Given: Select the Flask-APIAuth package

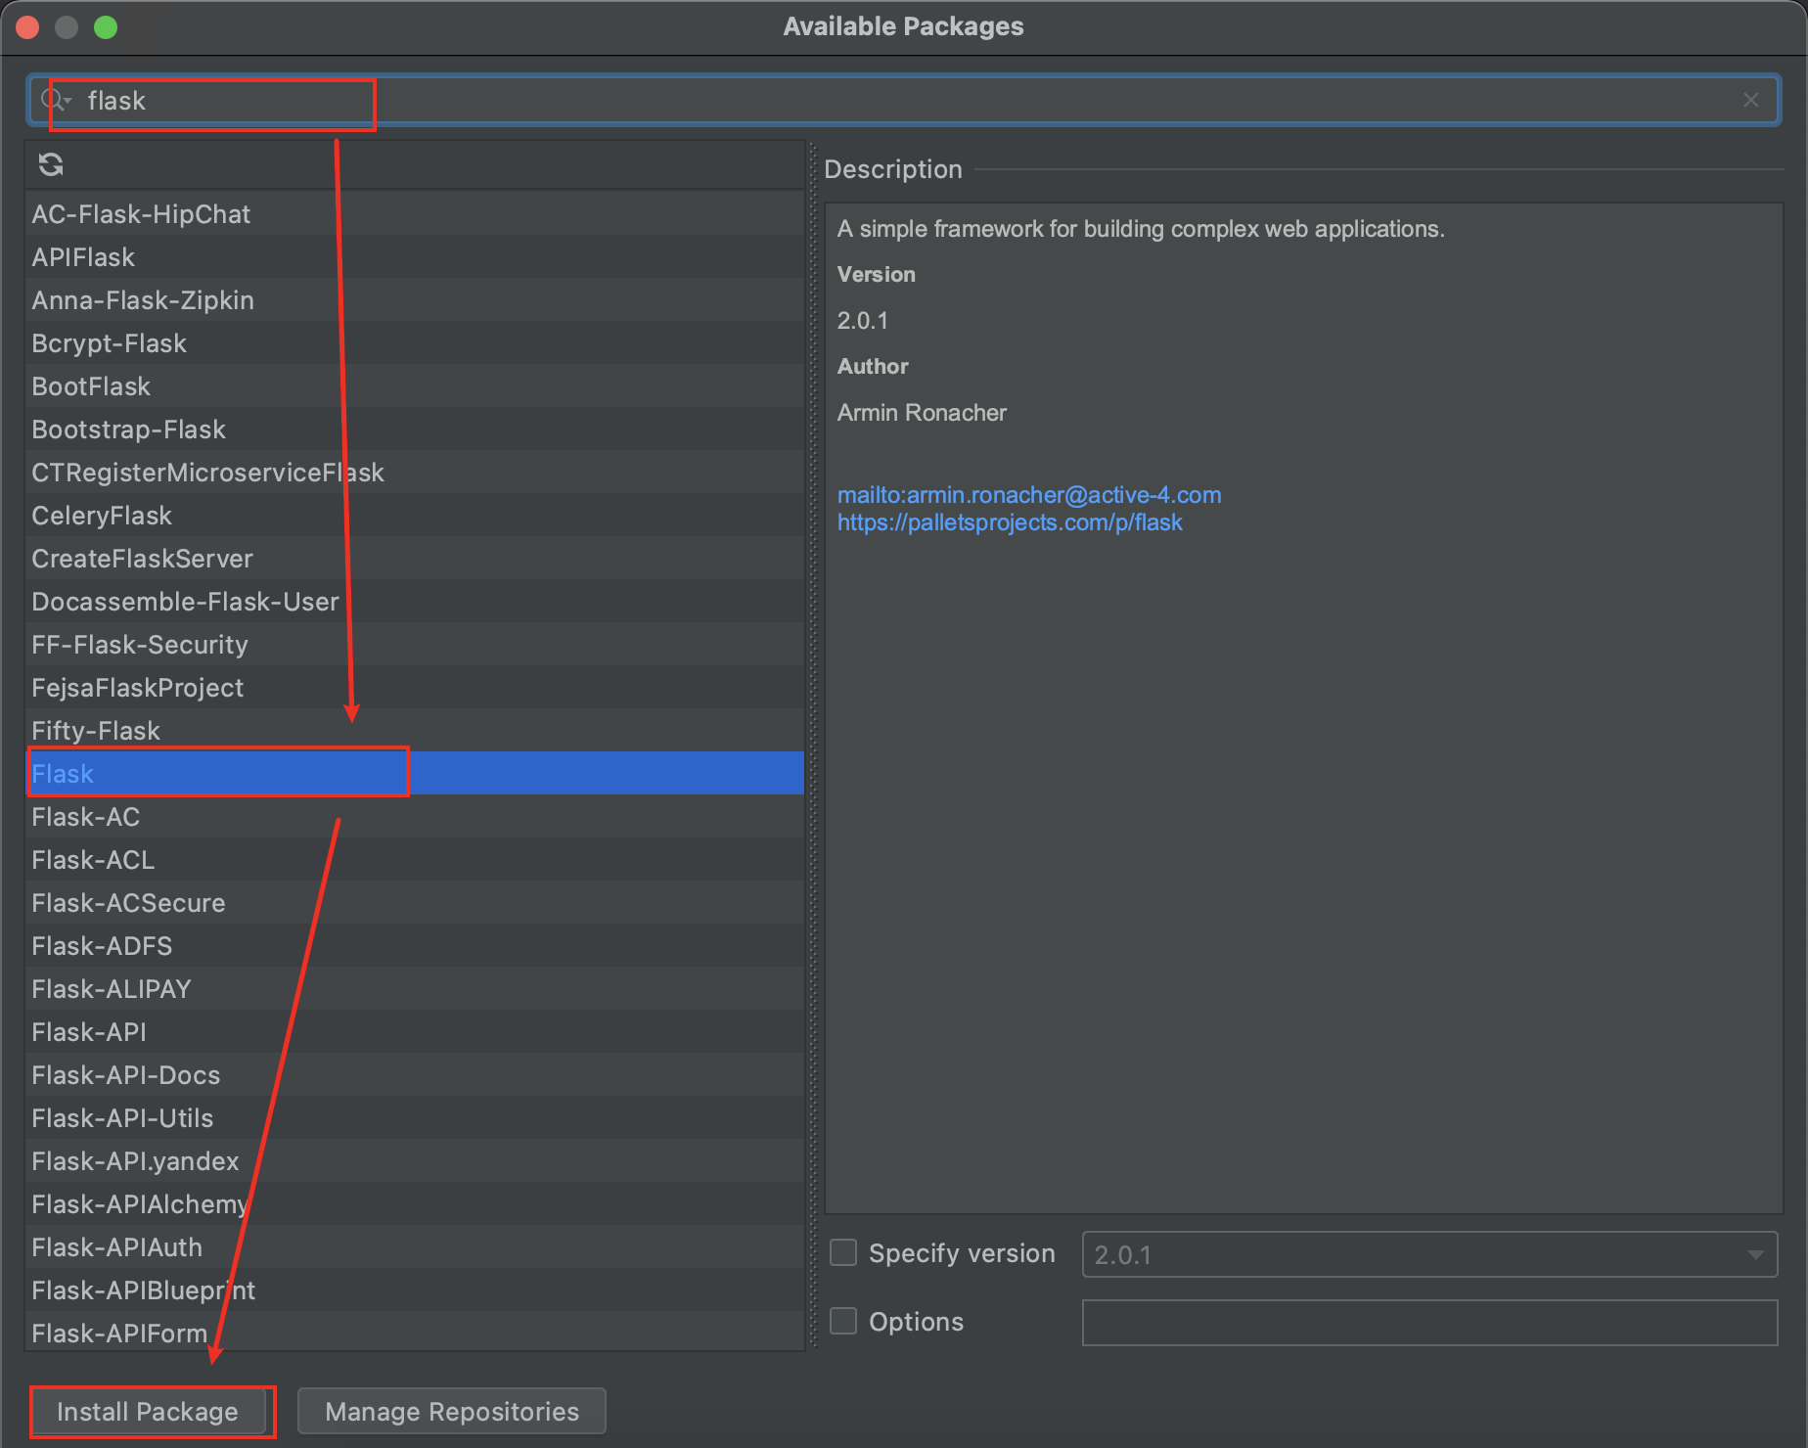Looking at the screenshot, I should click(415, 1246).
